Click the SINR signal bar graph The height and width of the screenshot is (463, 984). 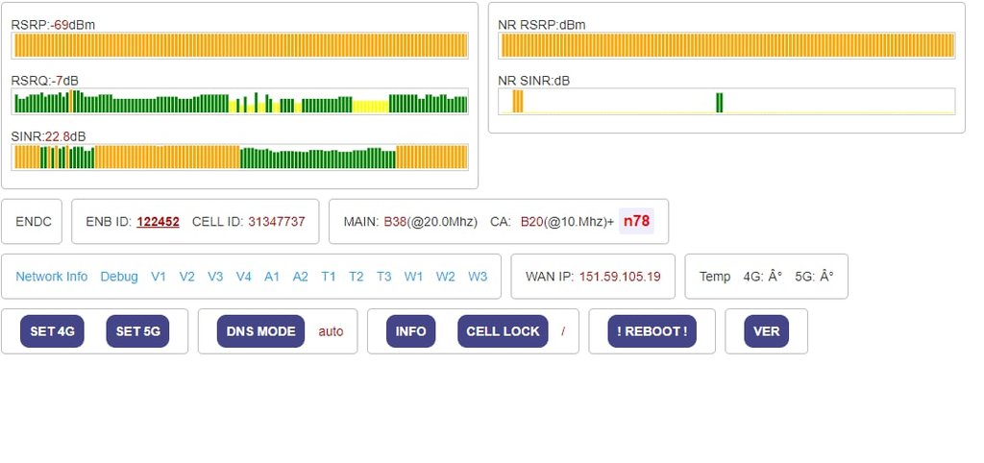pyautogui.click(x=239, y=157)
